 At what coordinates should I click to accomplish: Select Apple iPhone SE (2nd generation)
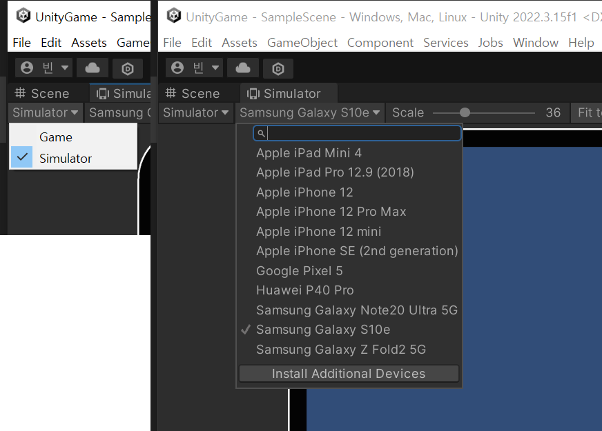349,251
